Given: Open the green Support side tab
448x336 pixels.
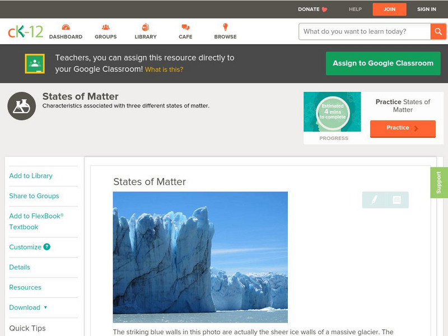Looking at the screenshot, I should [439, 183].
